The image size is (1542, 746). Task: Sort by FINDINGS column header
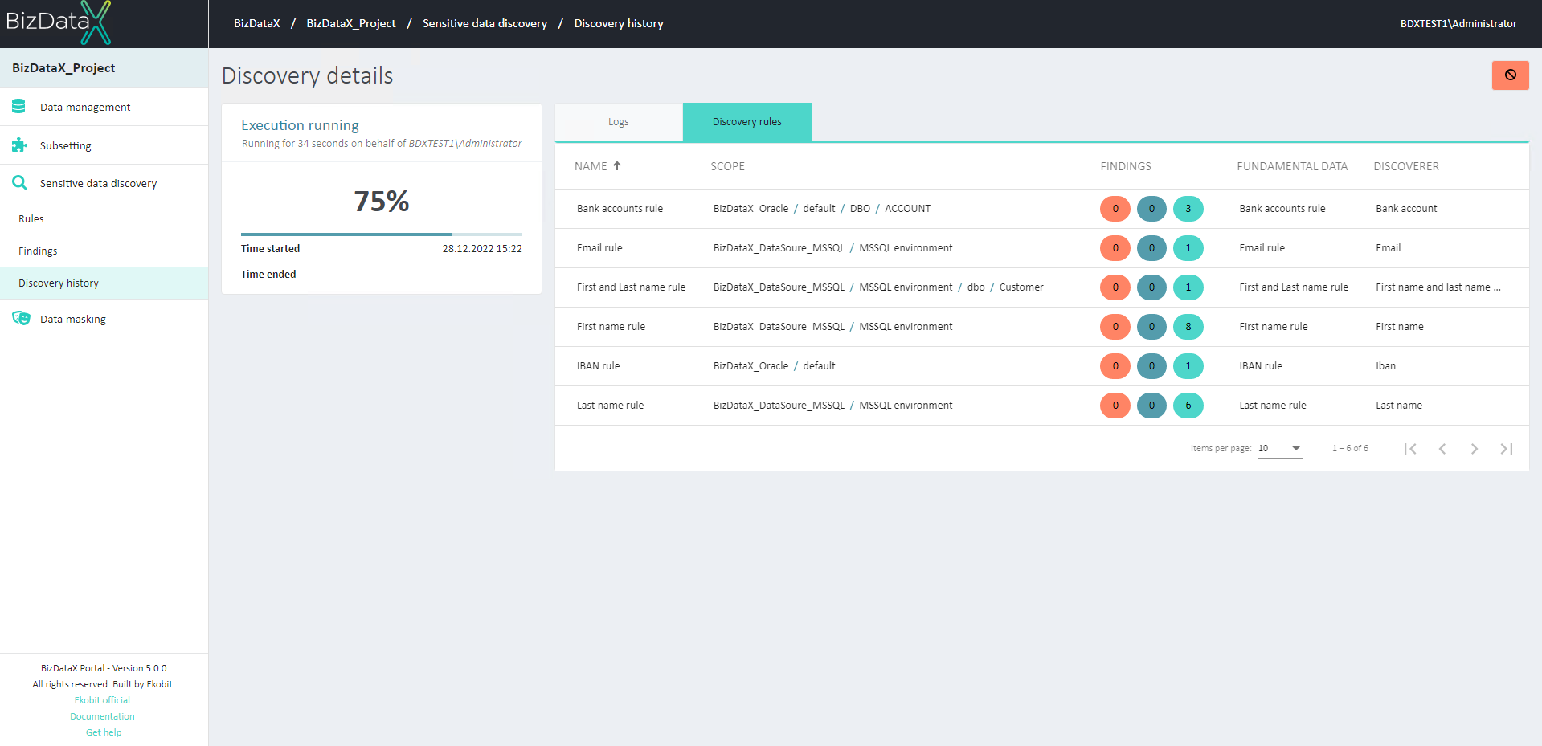coord(1126,166)
